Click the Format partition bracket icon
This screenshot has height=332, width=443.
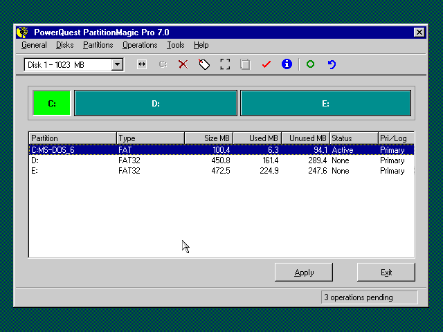tap(225, 64)
